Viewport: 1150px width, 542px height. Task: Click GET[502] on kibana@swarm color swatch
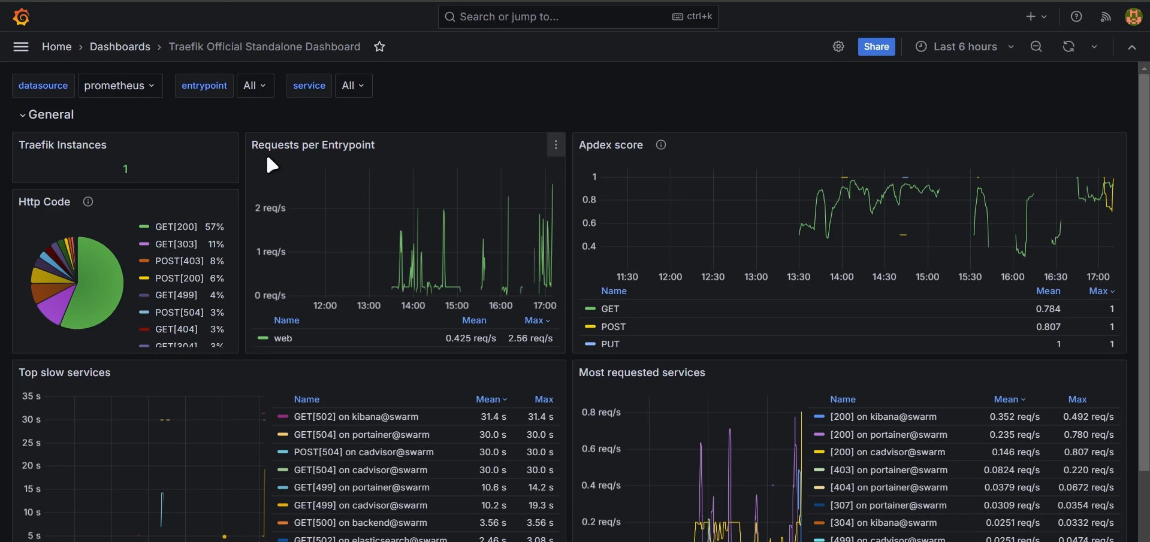click(283, 417)
